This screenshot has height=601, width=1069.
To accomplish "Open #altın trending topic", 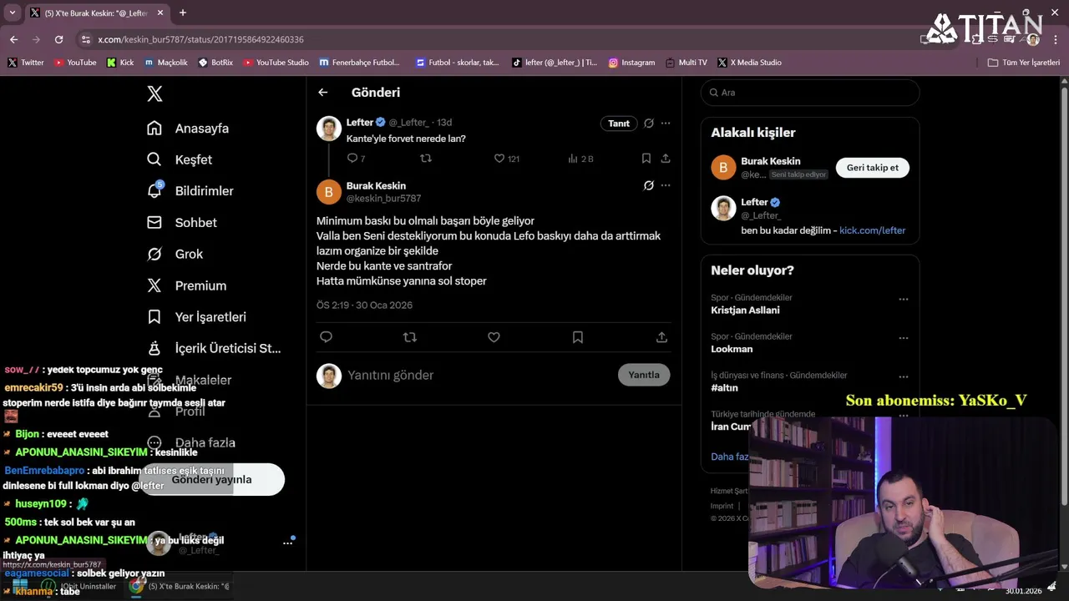I will point(724,388).
